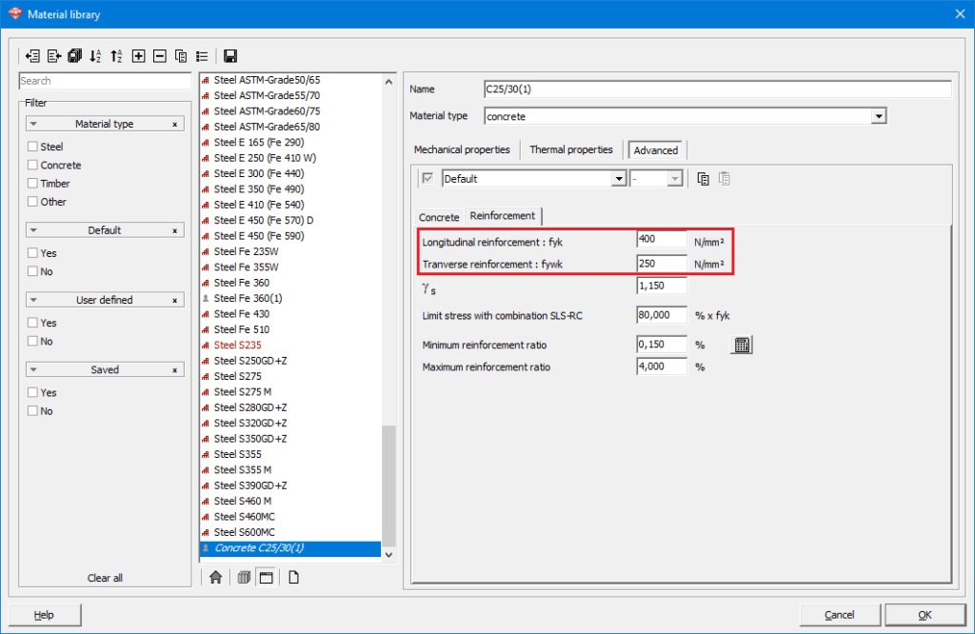Click the material list scroll up arrow

[x=388, y=82]
